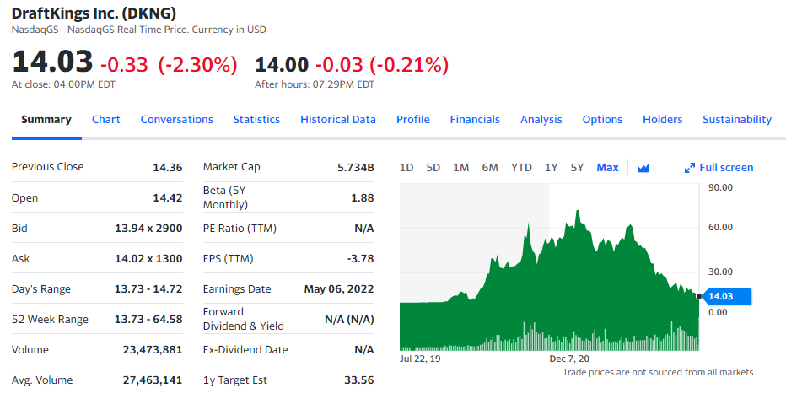786x399 pixels.
Task: Click the 90.00 y-axis label
Action: tap(720, 187)
